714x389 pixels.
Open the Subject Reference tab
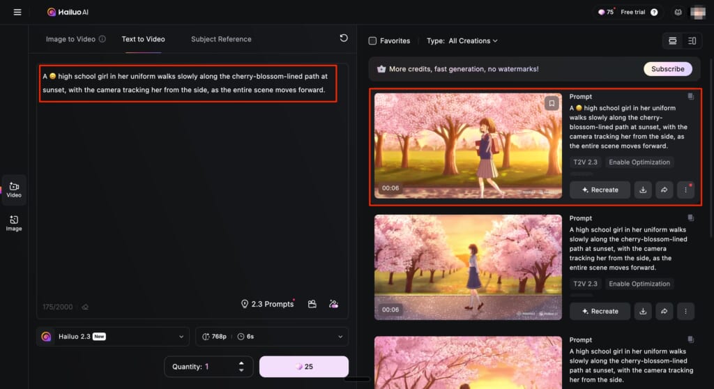(221, 39)
